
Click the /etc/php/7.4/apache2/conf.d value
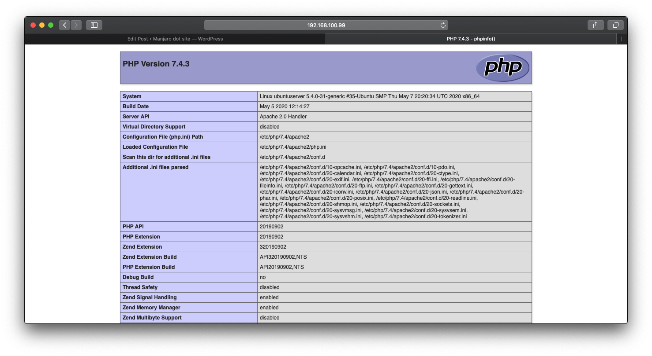292,157
